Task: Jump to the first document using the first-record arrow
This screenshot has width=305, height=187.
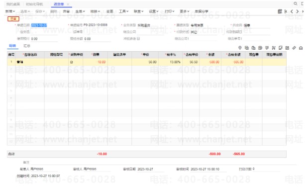Action: [286, 11]
